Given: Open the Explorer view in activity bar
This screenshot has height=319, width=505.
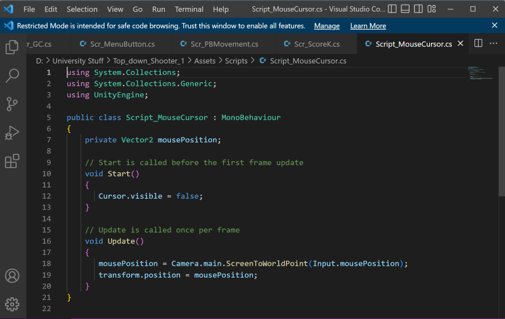Looking at the screenshot, I should (12, 47).
